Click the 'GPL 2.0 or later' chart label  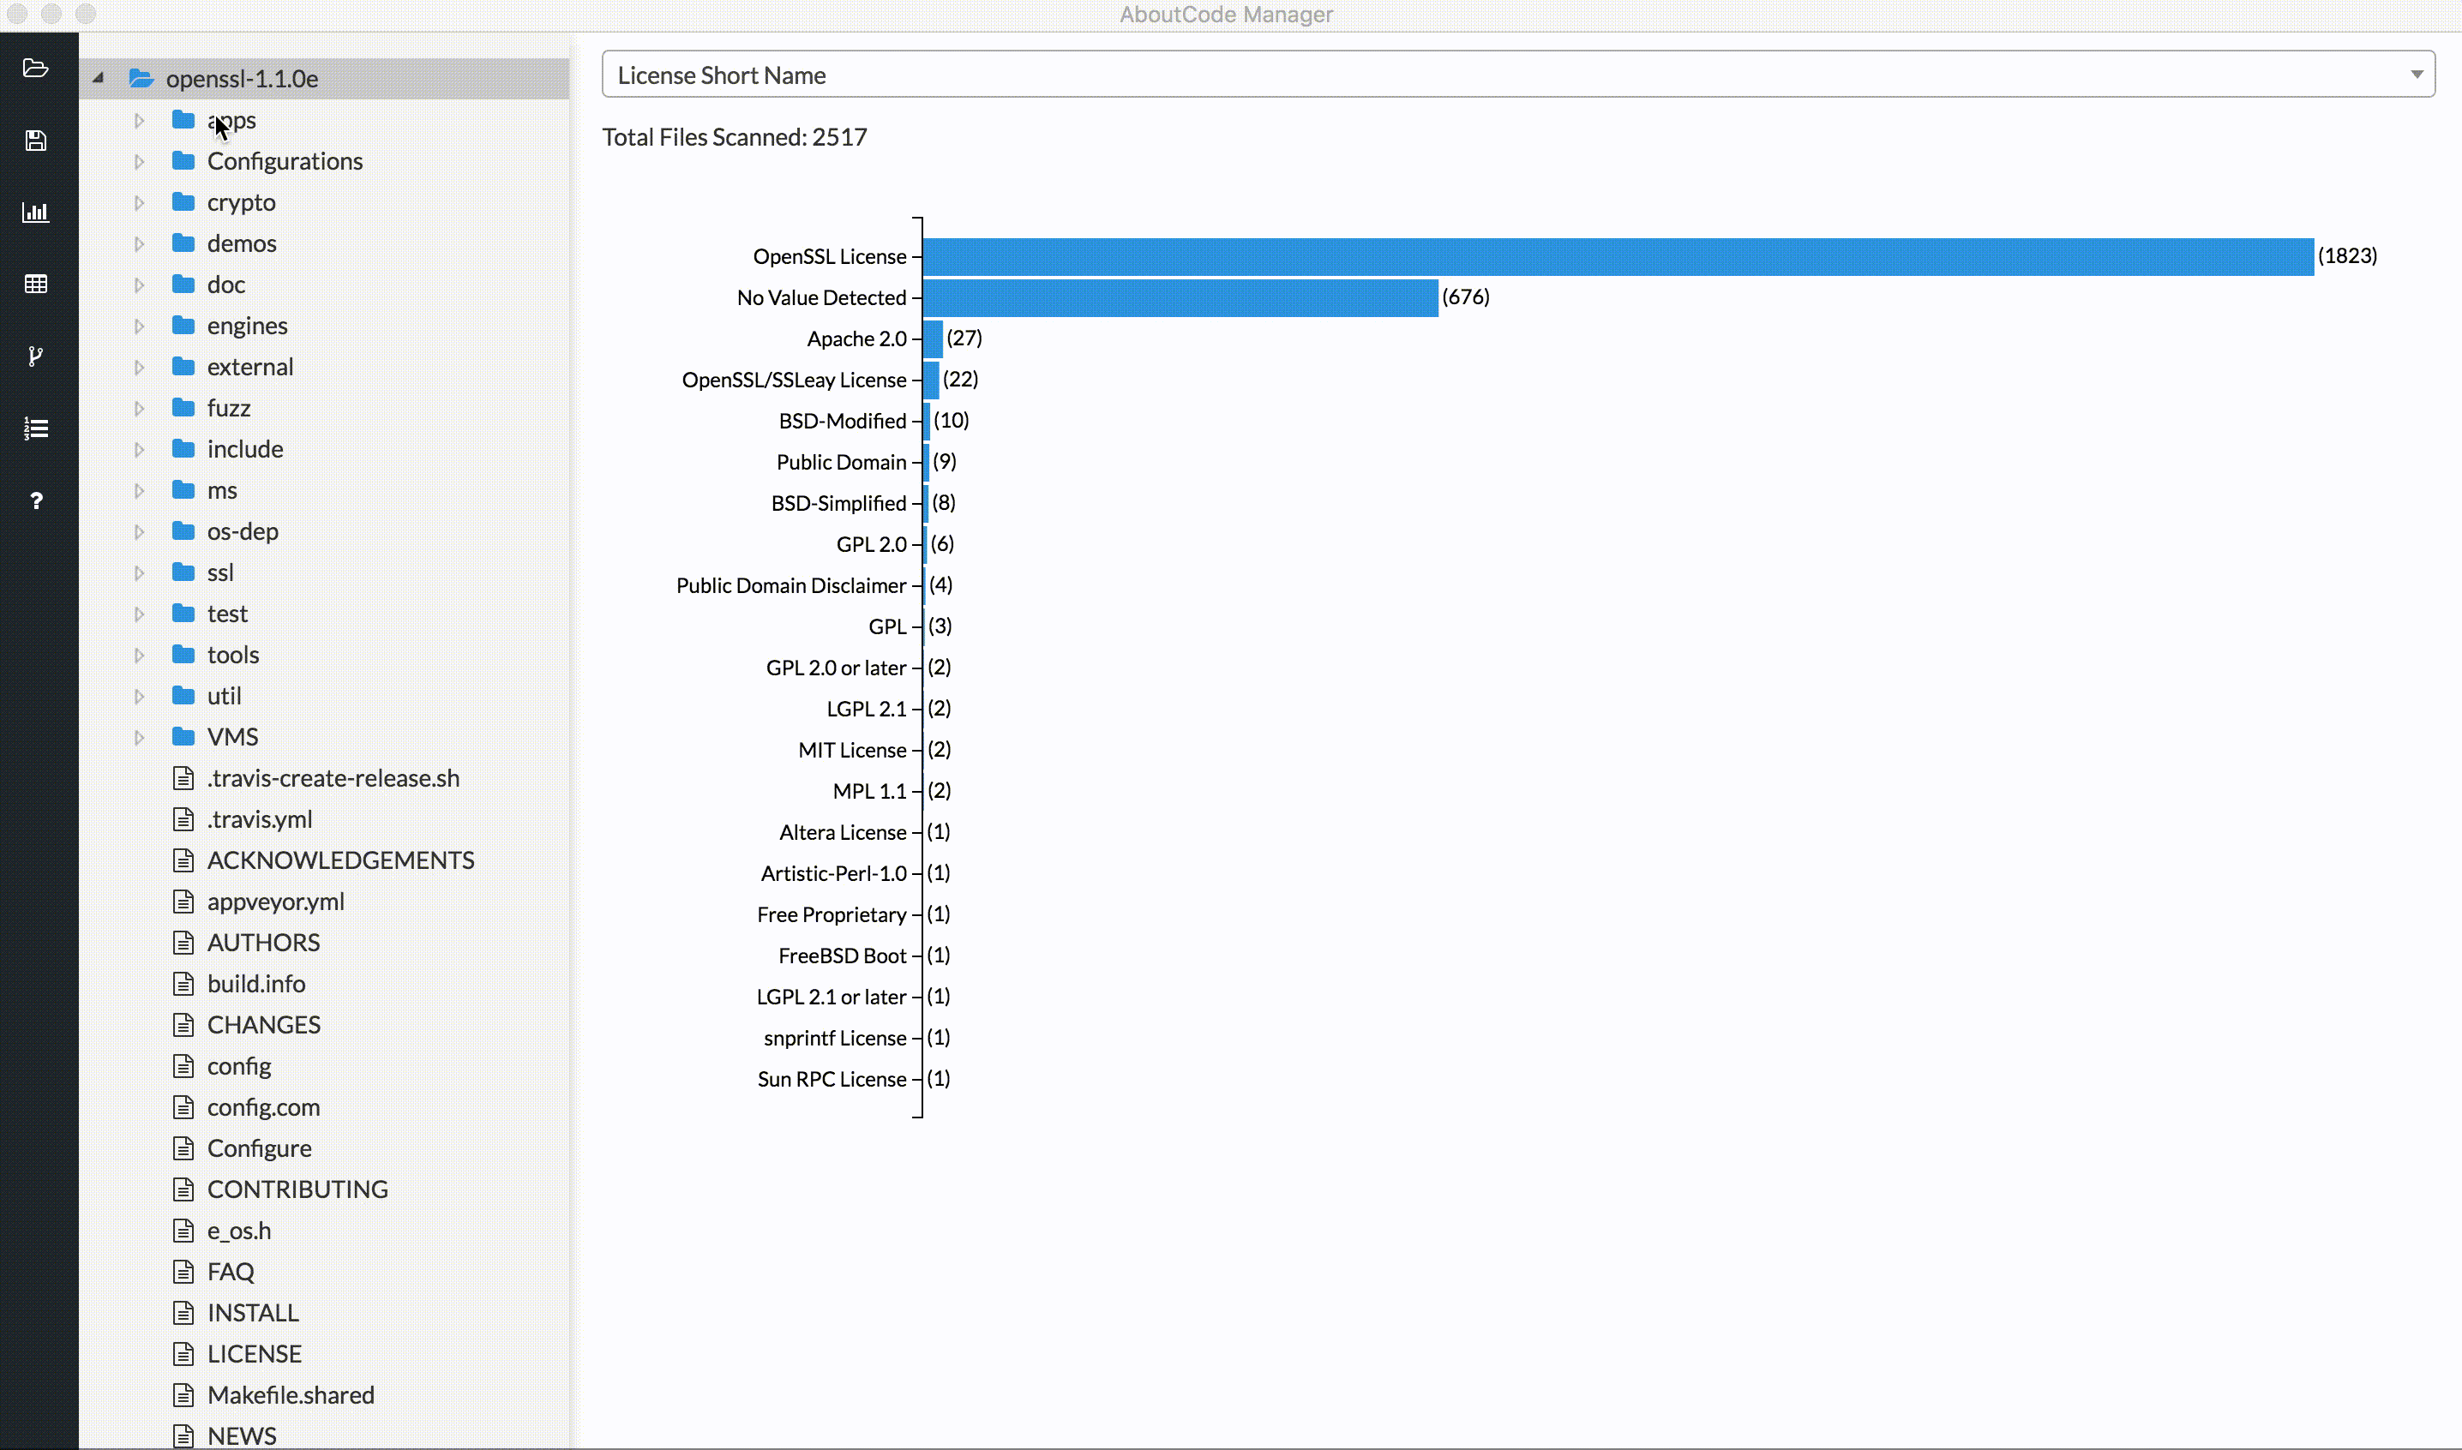point(836,668)
